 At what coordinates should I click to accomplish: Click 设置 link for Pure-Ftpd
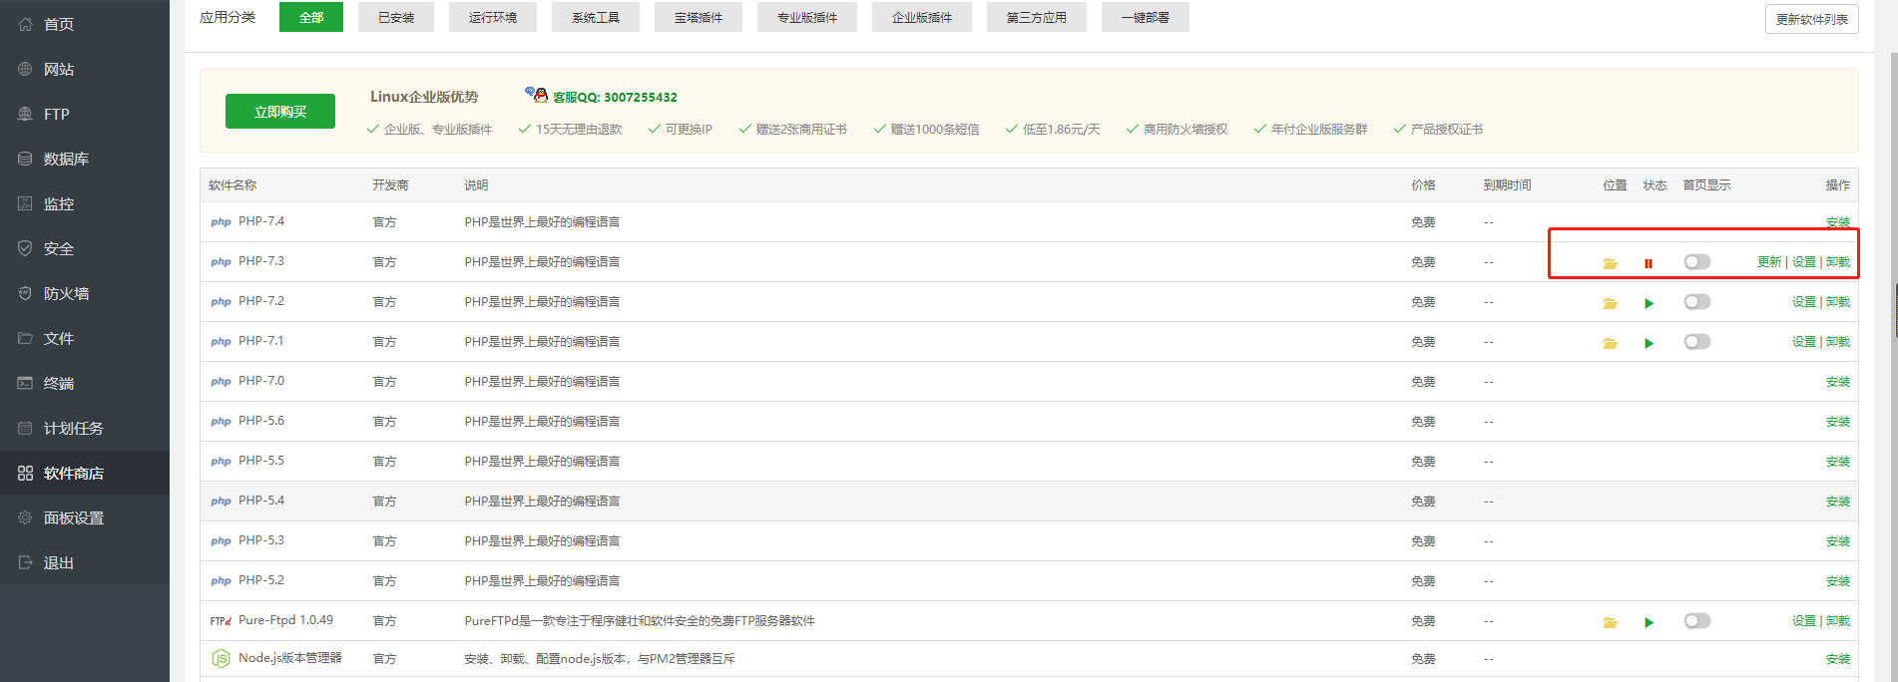(1804, 621)
